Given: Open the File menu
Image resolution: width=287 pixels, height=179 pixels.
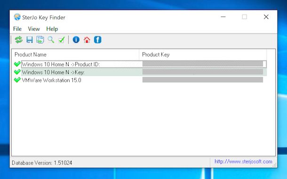Looking at the screenshot, I should pos(17,29).
